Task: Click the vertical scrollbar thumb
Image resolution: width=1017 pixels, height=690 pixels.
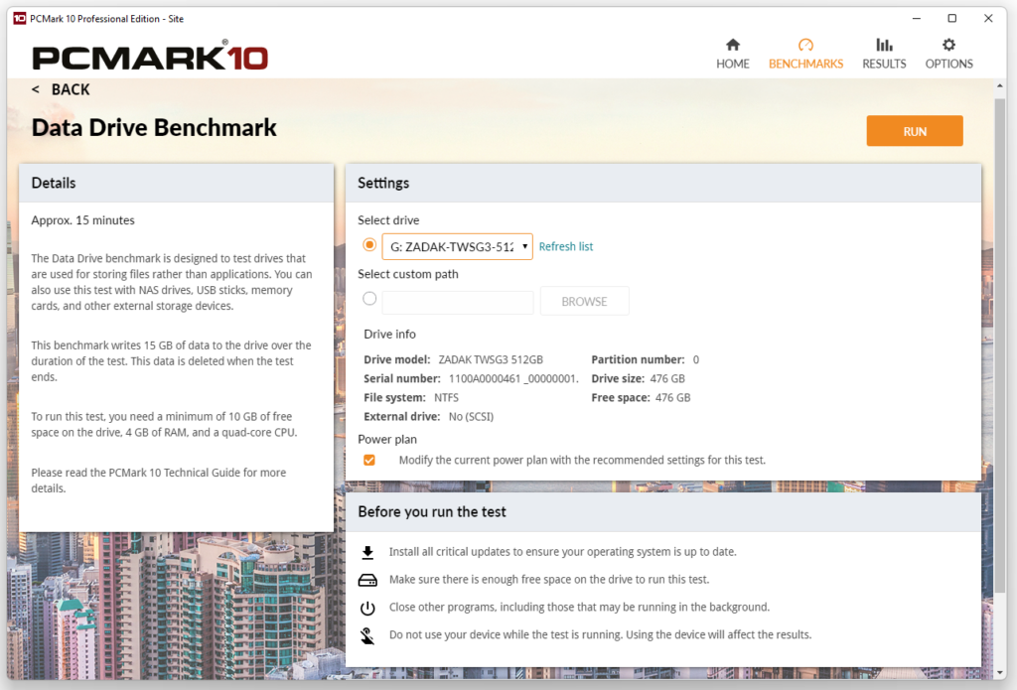Action: coord(999,346)
